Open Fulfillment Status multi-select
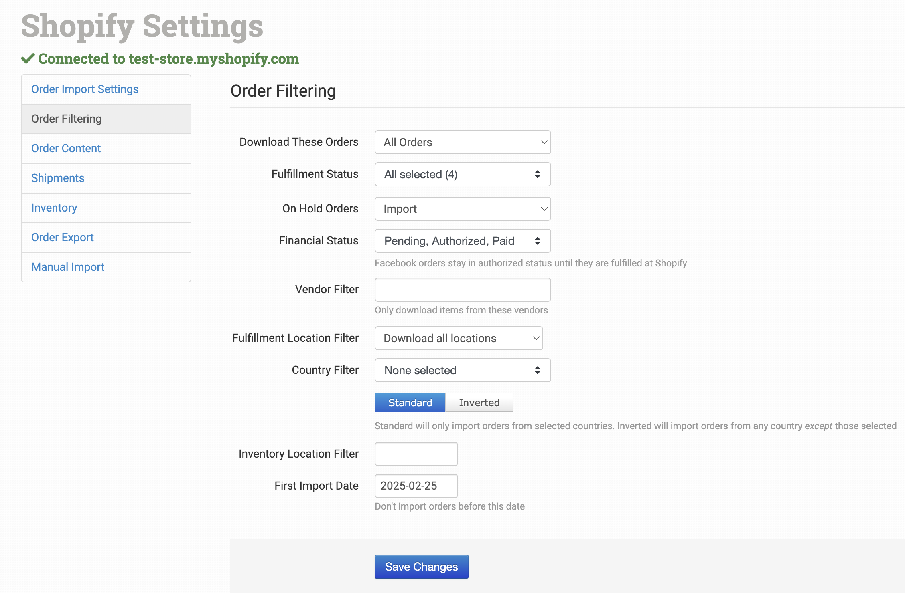The width and height of the screenshot is (905, 593). point(463,174)
